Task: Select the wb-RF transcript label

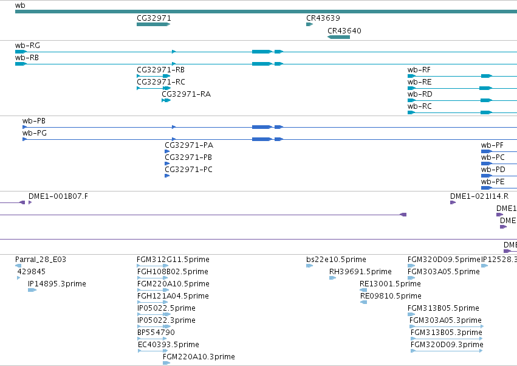Action: [419, 70]
